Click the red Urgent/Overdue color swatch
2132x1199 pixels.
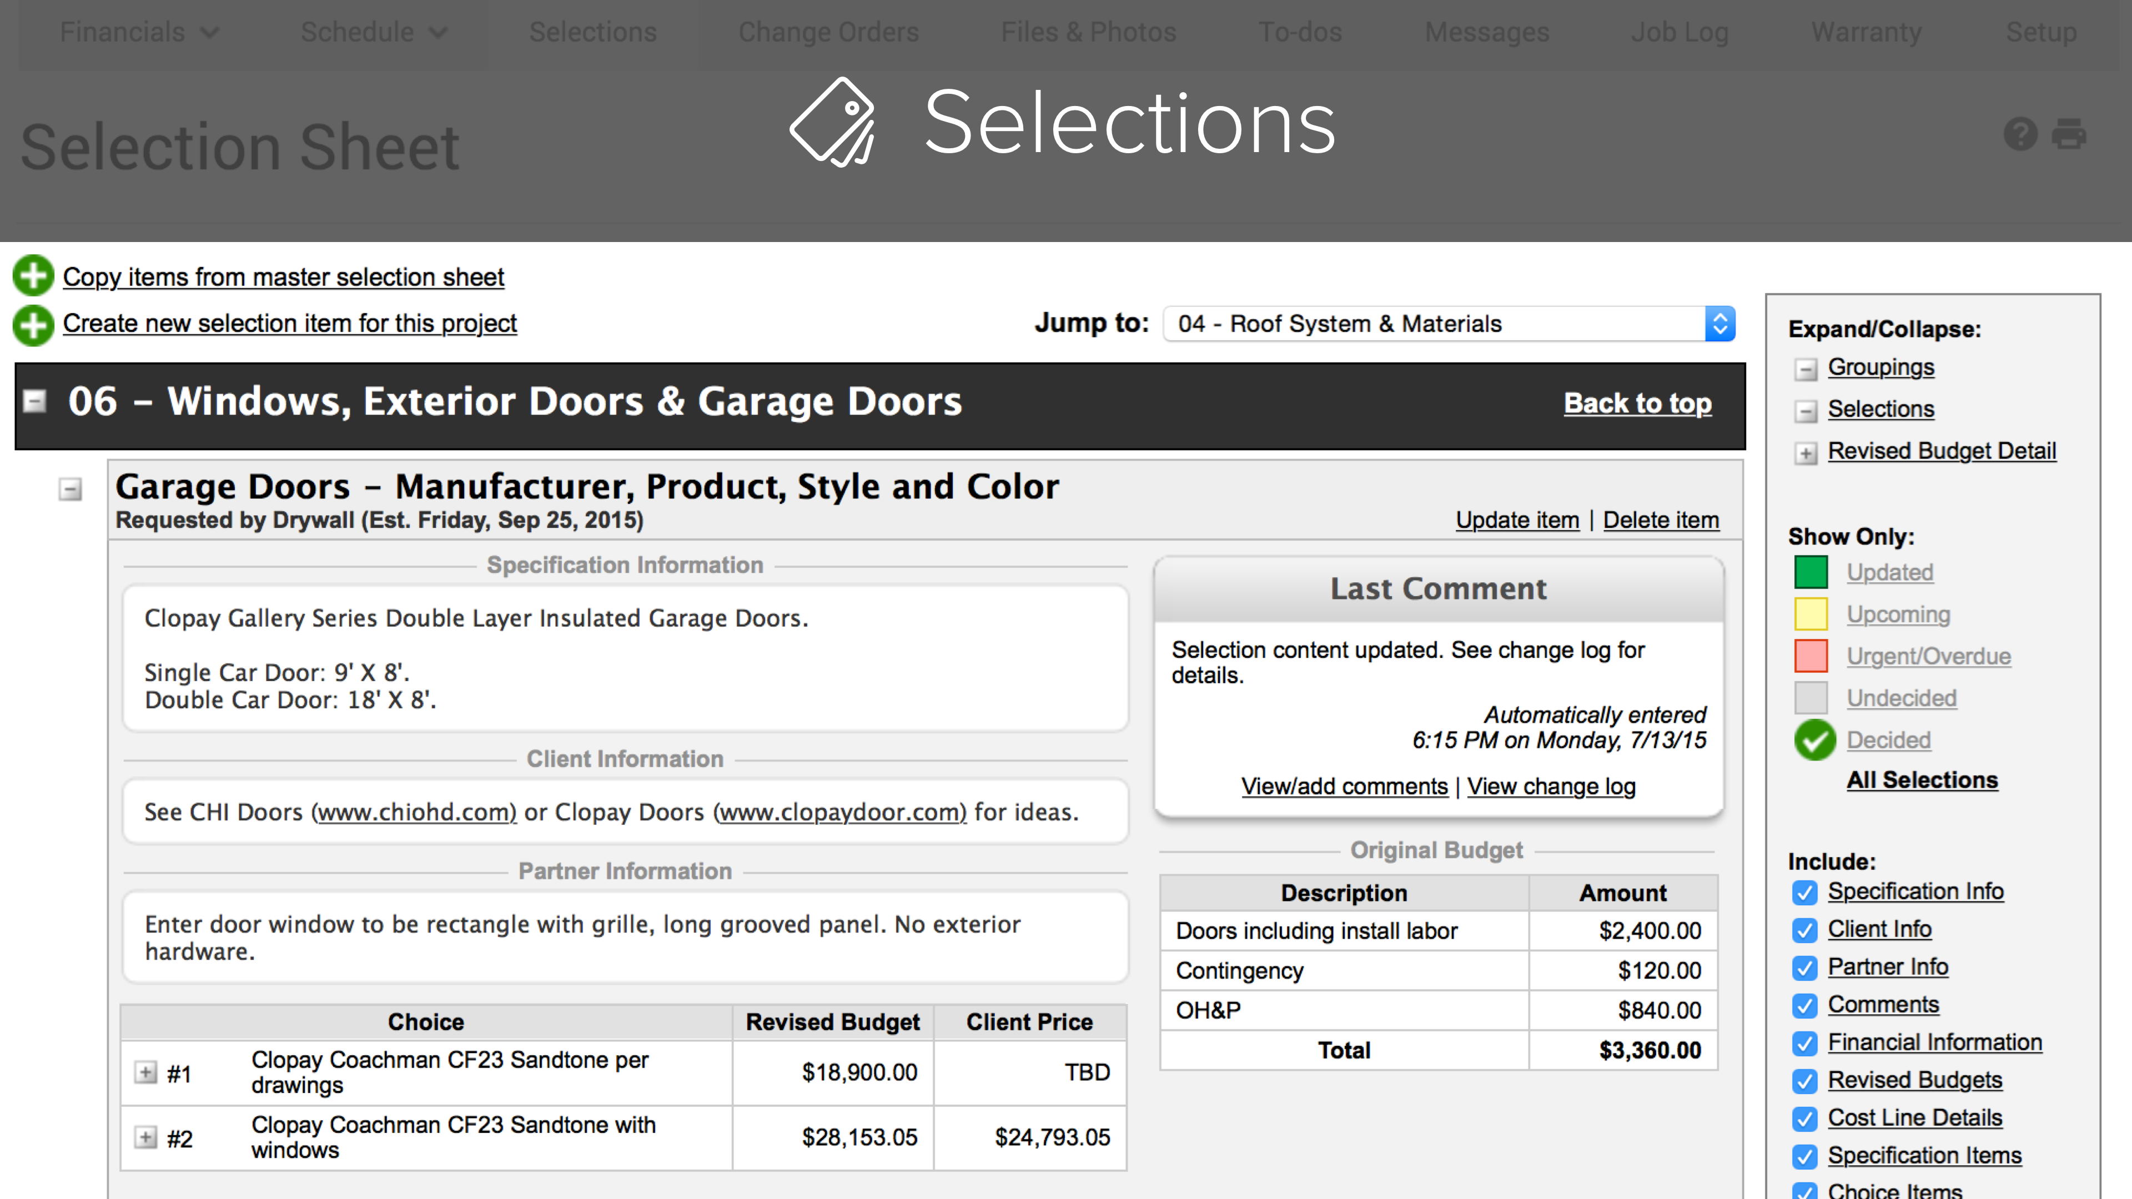pos(1811,656)
